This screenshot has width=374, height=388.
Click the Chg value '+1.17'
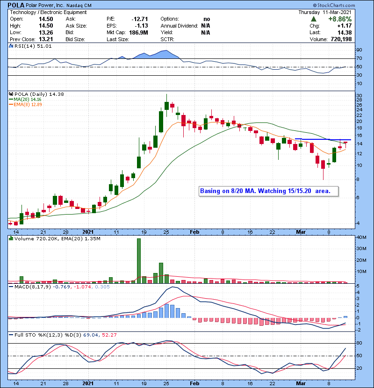point(344,26)
